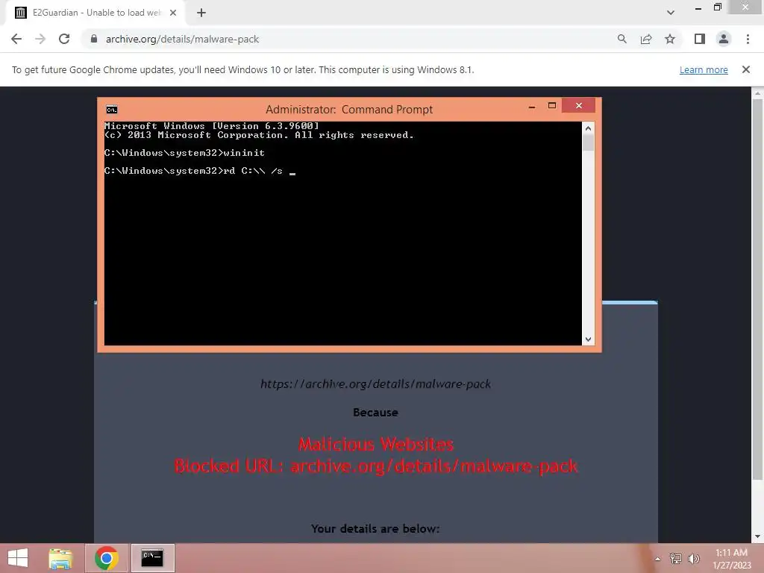Open File Explorer from taskbar
Viewport: 764px width, 573px height.
pos(60,558)
